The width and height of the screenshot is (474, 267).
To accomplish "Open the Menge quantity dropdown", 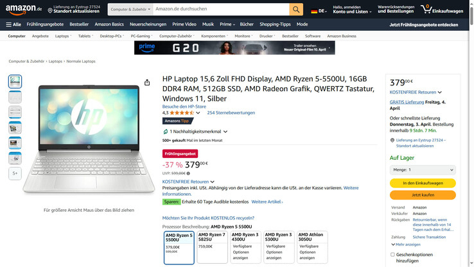I will pyautogui.click(x=423, y=169).
